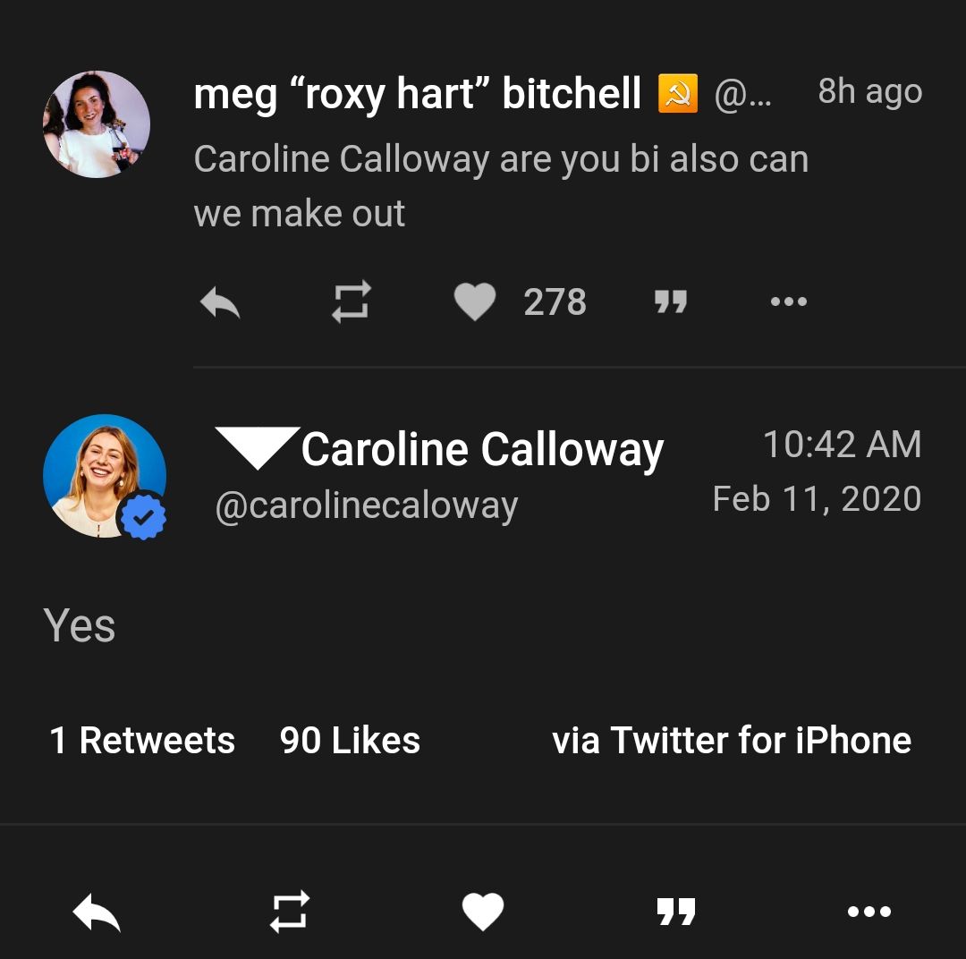Open meg "roxy hart" bitchell's profile name
Viewport: 966px width, 959px height.
click(417, 94)
